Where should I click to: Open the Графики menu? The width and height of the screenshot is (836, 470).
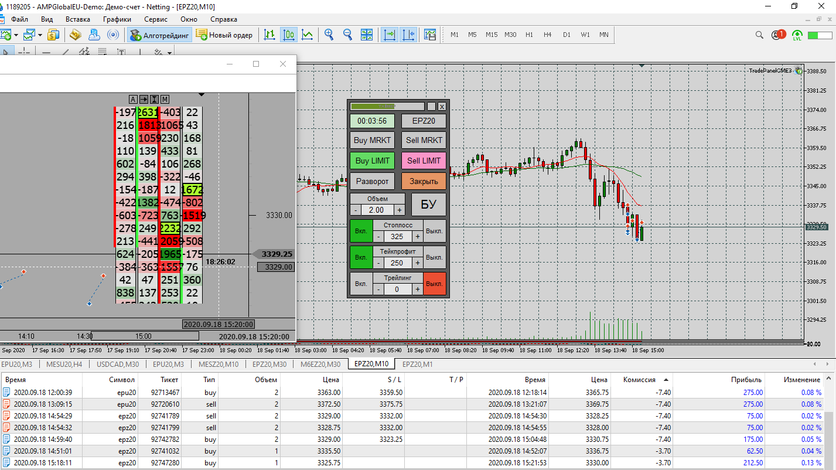tap(117, 19)
